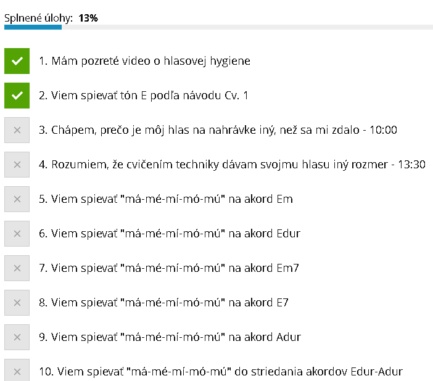Mark akord Edur task 6 complete
The image size is (433, 381).
coord(17,234)
